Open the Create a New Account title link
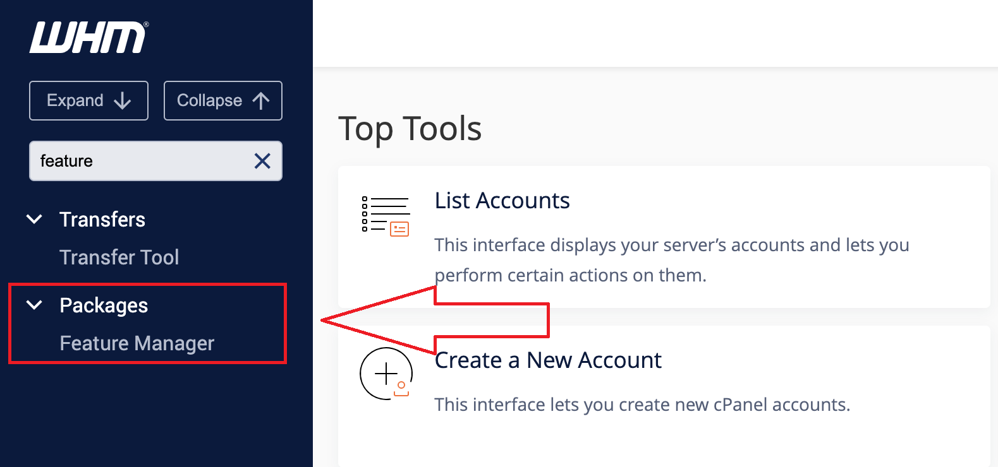The height and width of the screenshot is (467, 998). pos(548,360)
